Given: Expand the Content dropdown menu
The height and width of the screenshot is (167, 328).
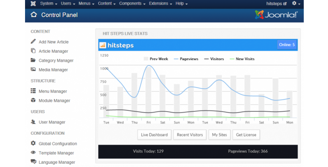Looking at the screenshot, I should [107, 4].
